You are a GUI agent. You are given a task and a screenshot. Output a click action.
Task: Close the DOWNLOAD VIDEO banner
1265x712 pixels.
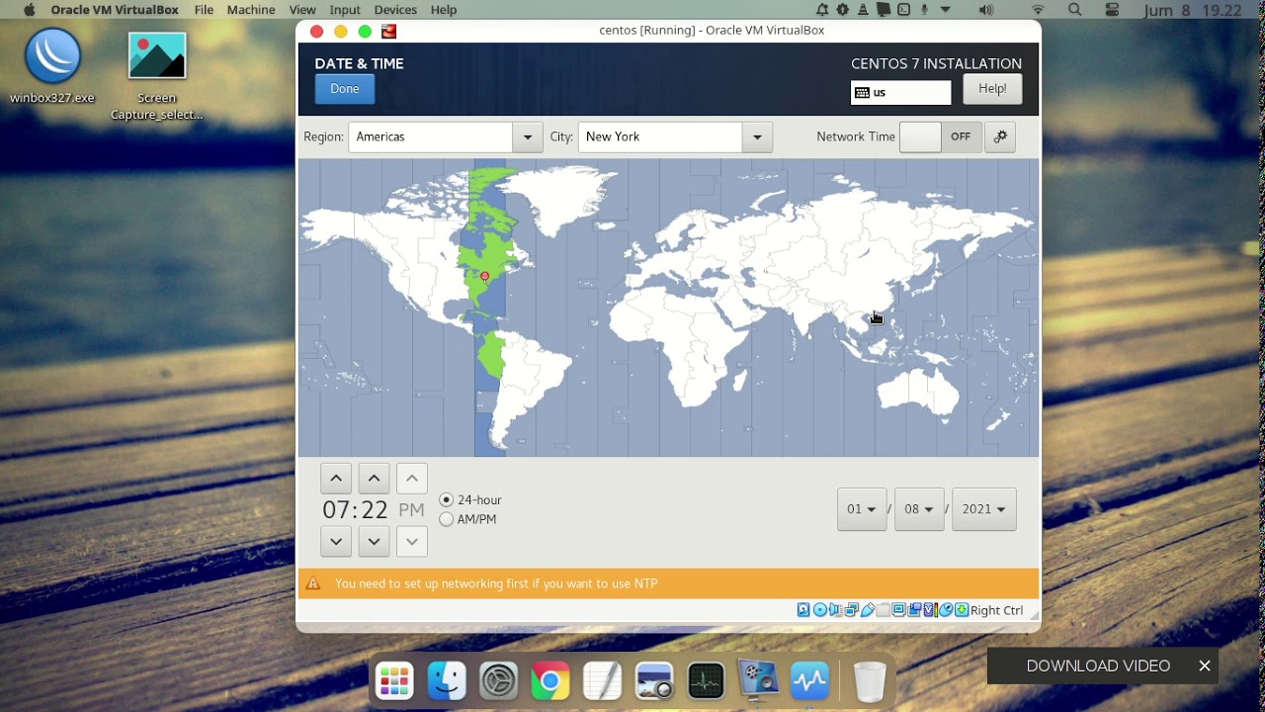(1205, 666)
